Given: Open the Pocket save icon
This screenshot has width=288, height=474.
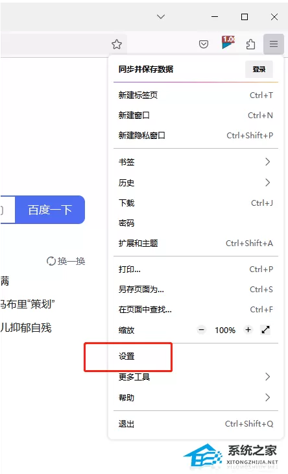Looking at the screenshot, I should (204, 44).
